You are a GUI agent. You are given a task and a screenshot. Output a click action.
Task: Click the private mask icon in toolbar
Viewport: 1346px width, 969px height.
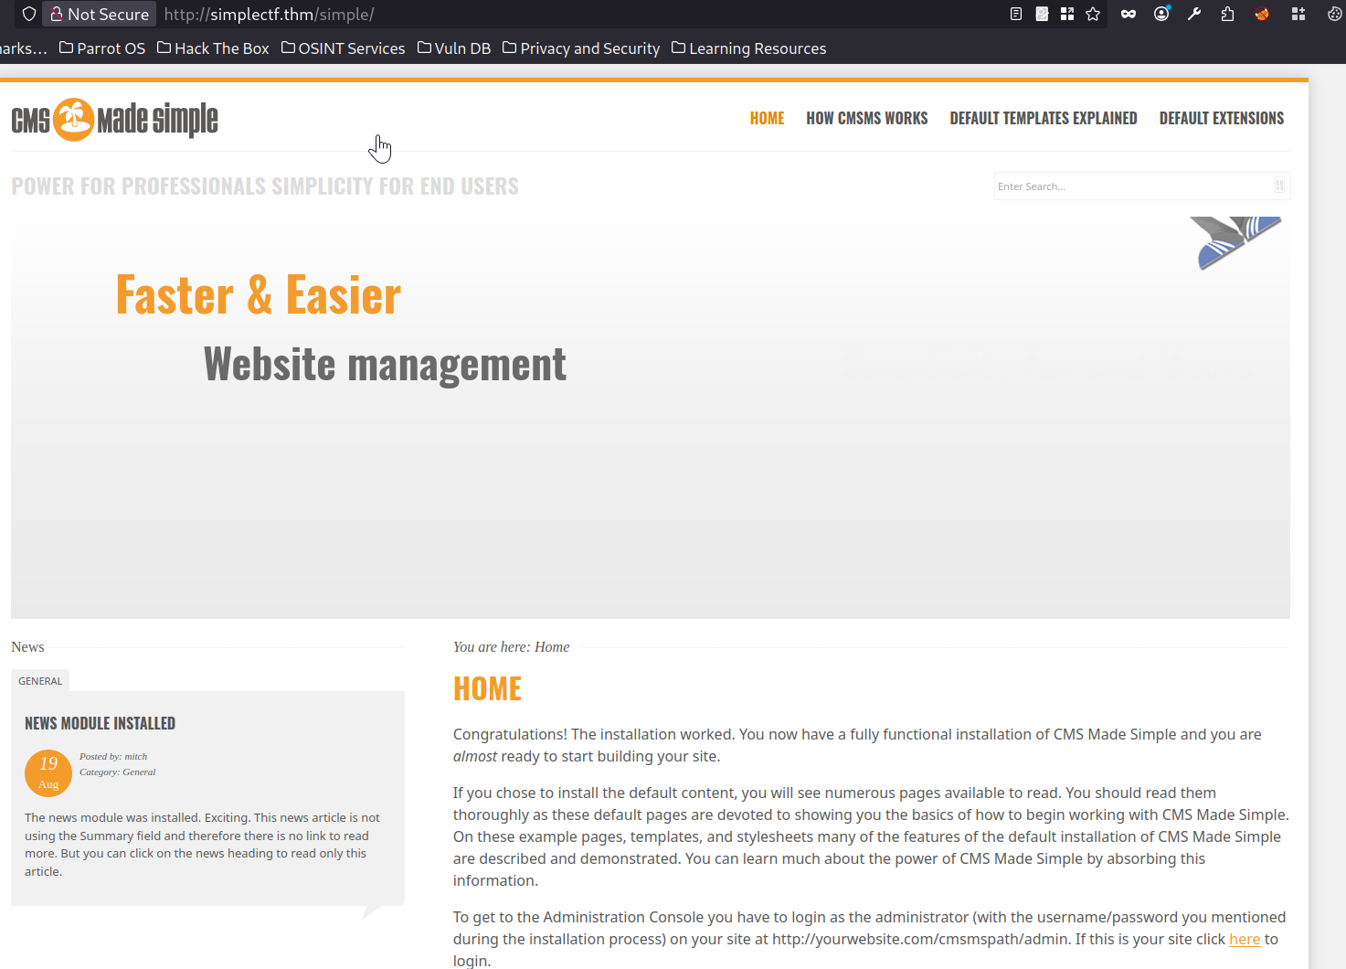[1129, 14]
